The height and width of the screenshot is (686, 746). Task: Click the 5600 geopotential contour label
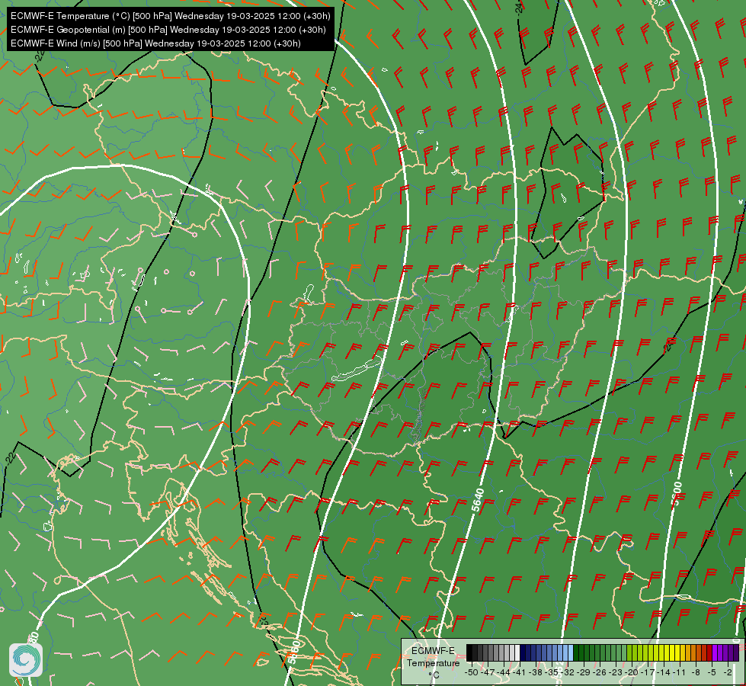coord(677,494)
